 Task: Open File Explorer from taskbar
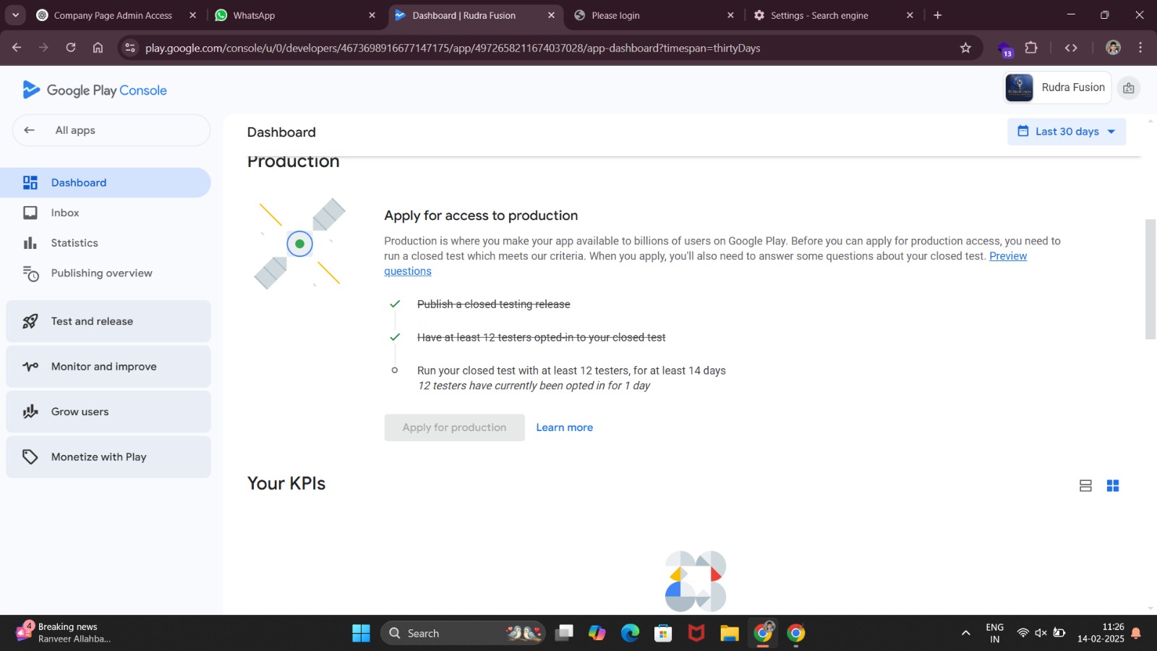point(730,634)
